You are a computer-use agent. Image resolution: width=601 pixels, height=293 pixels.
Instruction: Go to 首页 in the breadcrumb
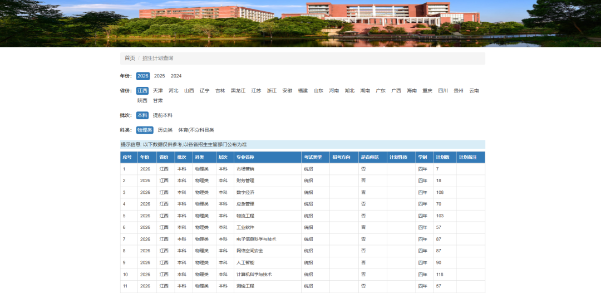130,58
